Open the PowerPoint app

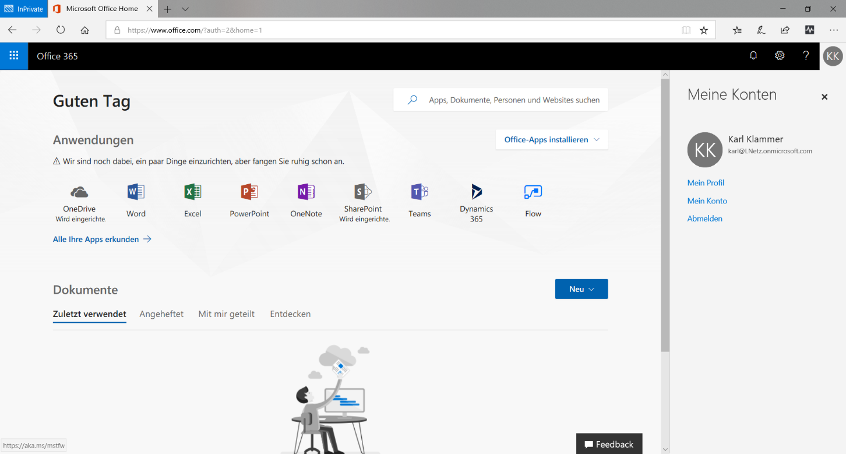click(249, 201)
